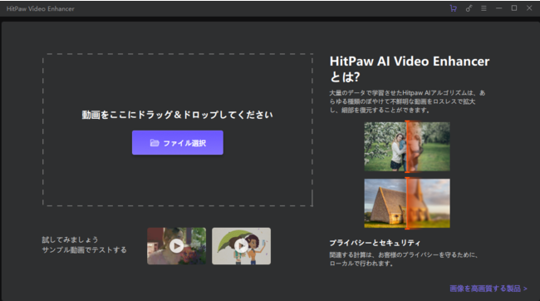This screenshot has height=301, width=540.
Task: Play the first sample video
Action: [176, 246]
